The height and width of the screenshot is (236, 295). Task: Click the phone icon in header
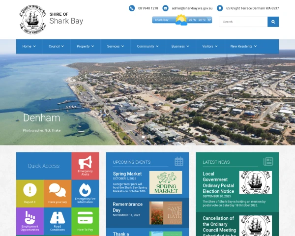tap(132, 8)
